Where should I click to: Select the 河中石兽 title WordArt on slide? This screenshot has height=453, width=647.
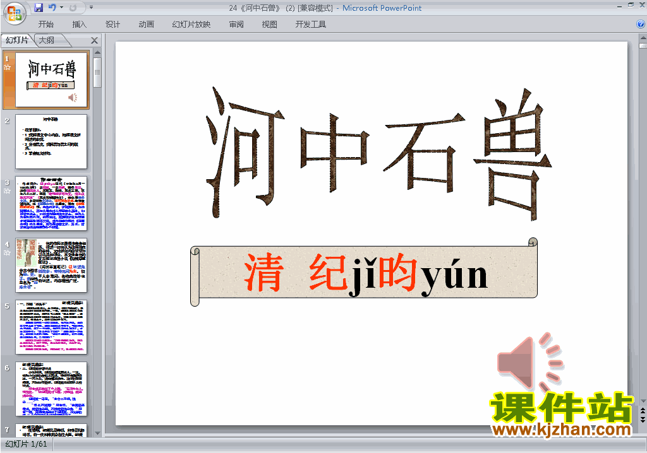pos(378,153)
